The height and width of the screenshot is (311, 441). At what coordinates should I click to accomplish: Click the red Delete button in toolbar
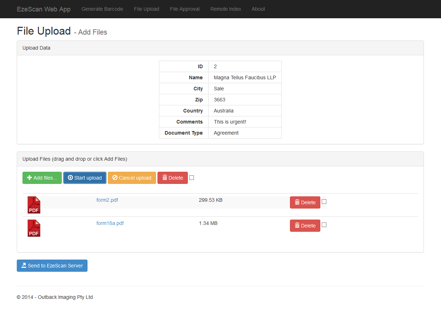pos(172,178)
